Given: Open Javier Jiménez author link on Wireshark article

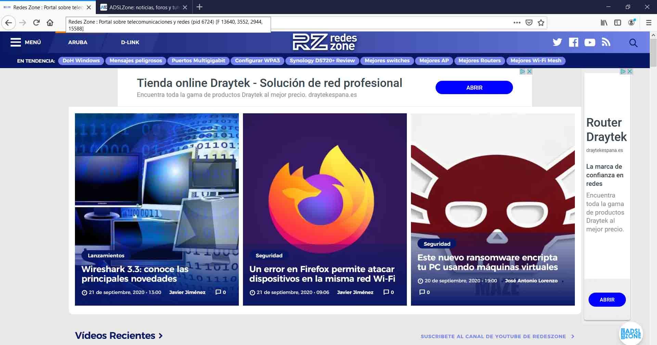Looking at the screenshot, I should (187, 292).
